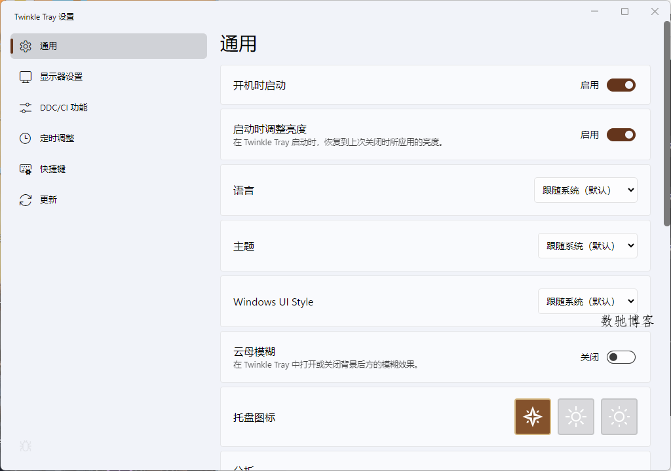Turn off 开机时启动 toggle

point(621,85)
